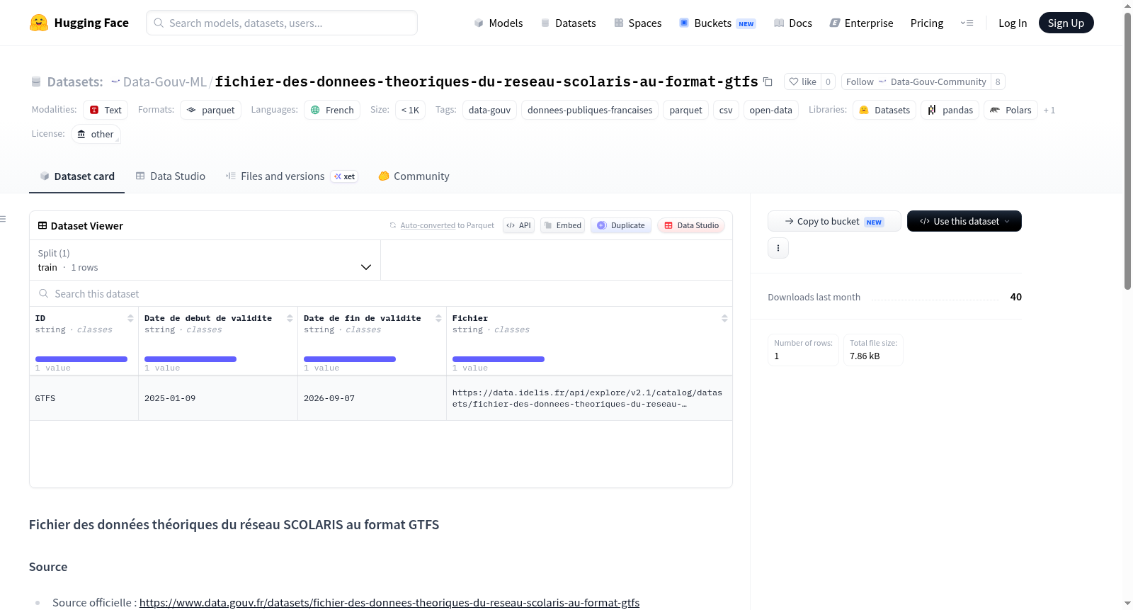Open Enterprise in the top navigation

[x=862, y=23]
